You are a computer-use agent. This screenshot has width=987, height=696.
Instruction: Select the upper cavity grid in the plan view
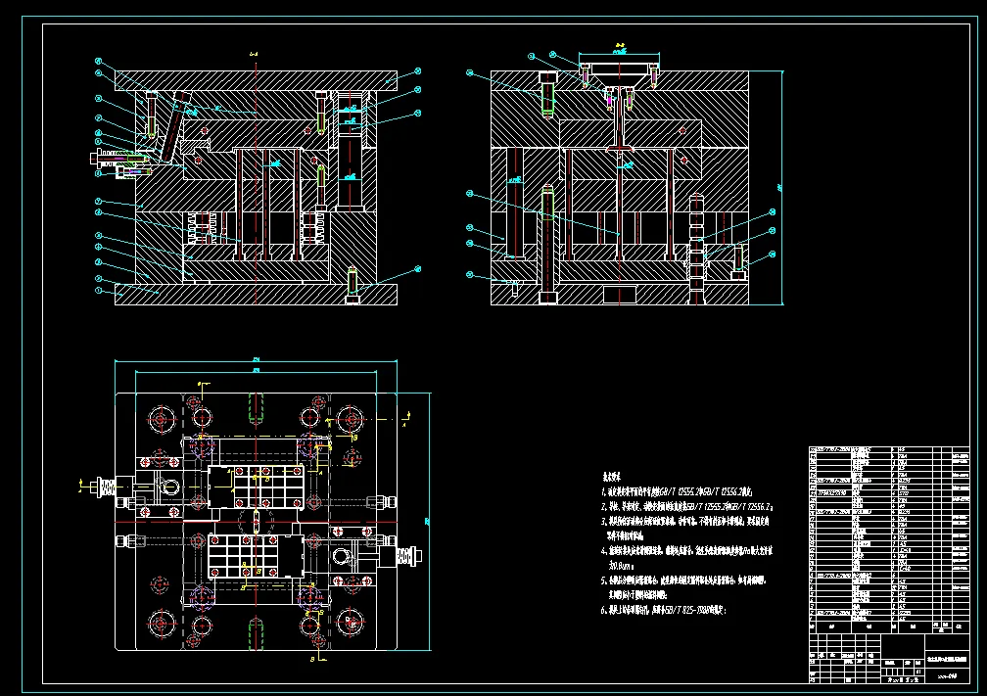tap(268, 487)
